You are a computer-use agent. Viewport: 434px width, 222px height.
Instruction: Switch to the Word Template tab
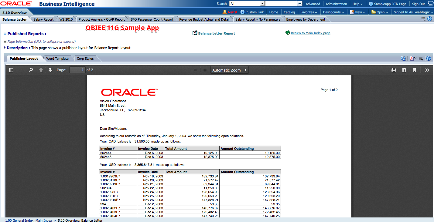(x=58, y=59)
